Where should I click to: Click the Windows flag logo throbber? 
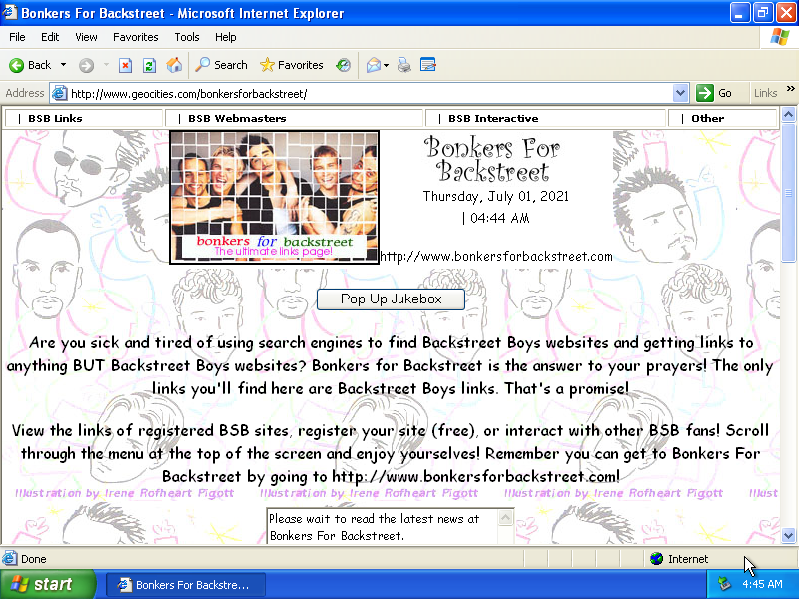pos(780,37)
